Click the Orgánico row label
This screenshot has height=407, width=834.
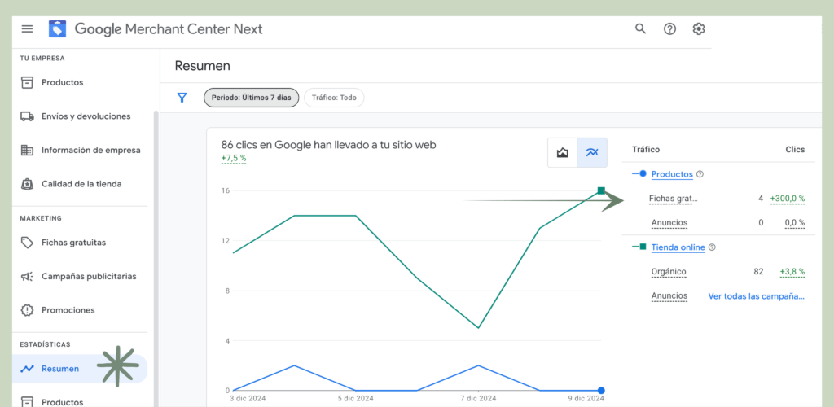[669, 272]
